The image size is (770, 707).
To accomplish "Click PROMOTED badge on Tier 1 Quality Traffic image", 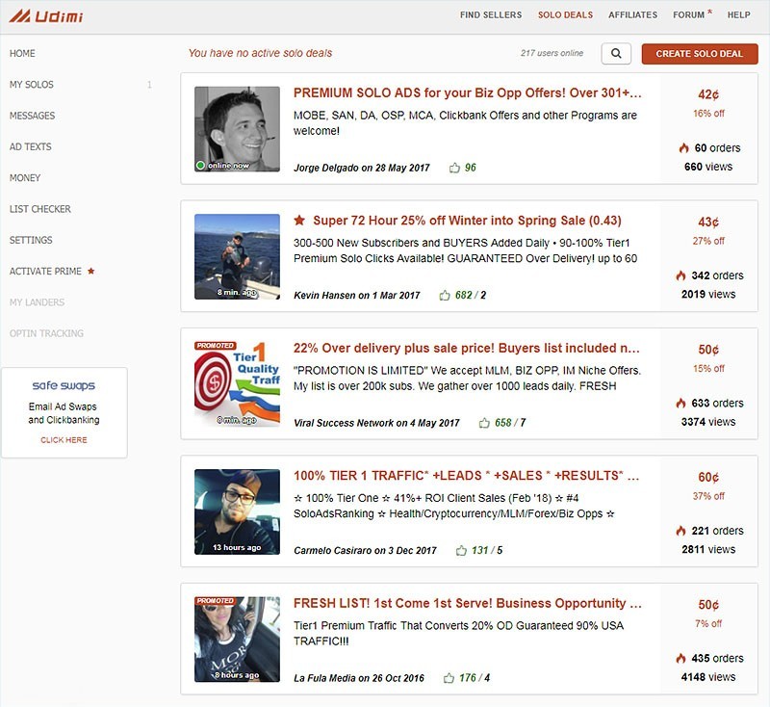I will [x=216, y=346].
